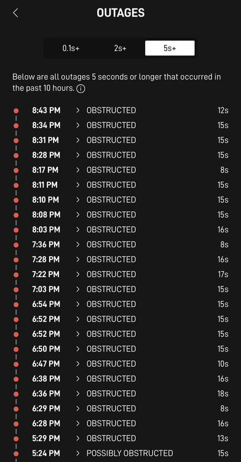Open the info icon after 'past 10 hours'
The image size is (241, 462).
point(81,89)
